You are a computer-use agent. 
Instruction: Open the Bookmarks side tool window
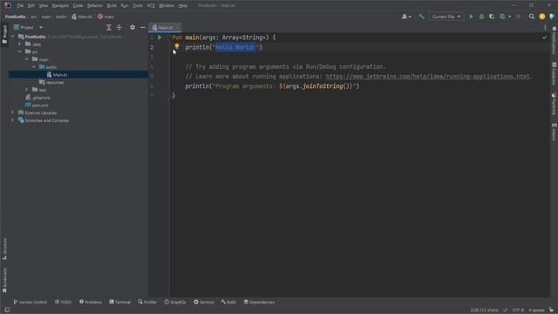point(4,281)
